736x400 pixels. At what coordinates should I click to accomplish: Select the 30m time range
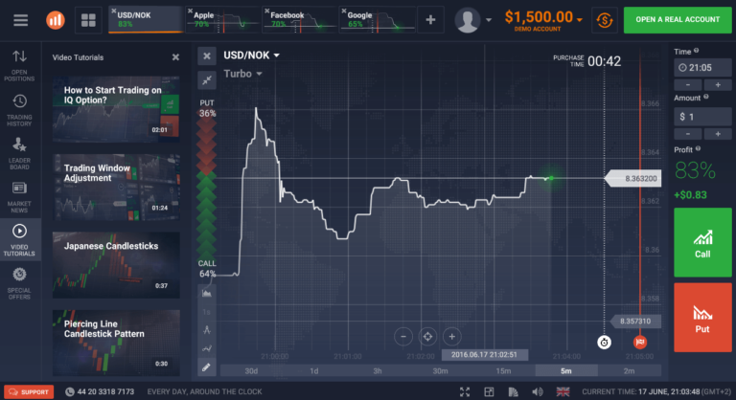[x=440, y=371]
